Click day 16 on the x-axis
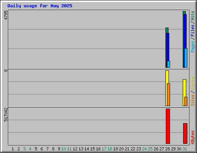 click(x=98, y=149)
